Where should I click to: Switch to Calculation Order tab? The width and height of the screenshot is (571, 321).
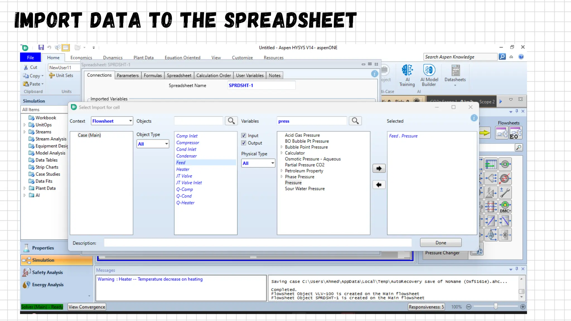click(214, 76)
